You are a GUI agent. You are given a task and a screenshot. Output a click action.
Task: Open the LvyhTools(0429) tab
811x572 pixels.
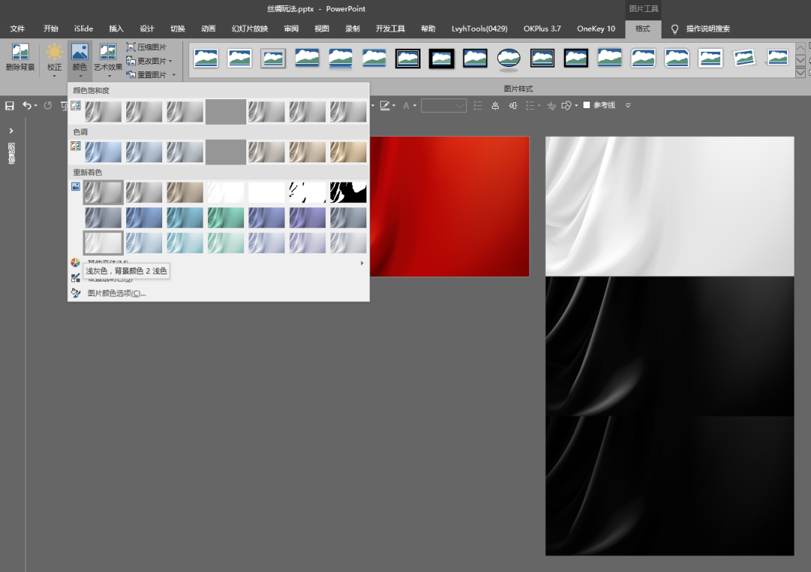click(x=479, y=29)
